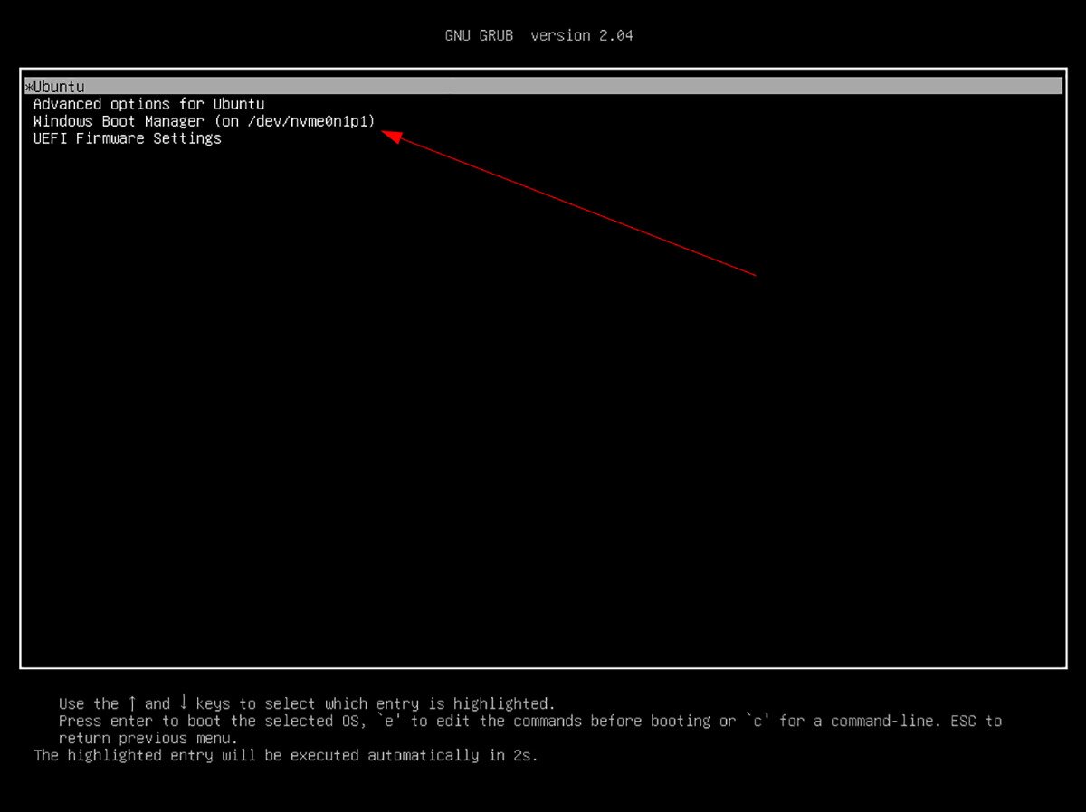Click inside the boot menu border frame

(x=543, y=407)
